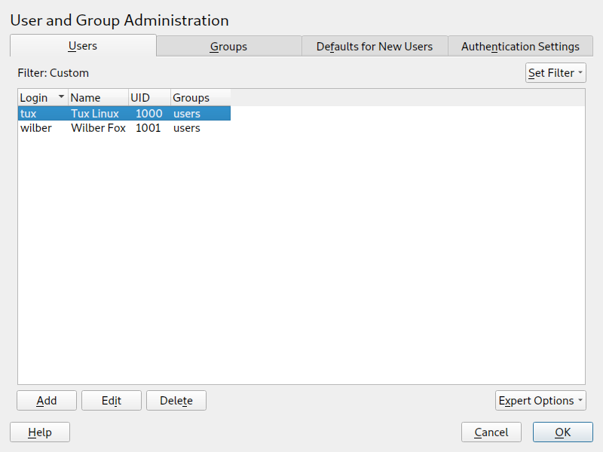Open the Expert Options dropdown menu
This screenshot has width=603, height=452.
pos(540,401)
